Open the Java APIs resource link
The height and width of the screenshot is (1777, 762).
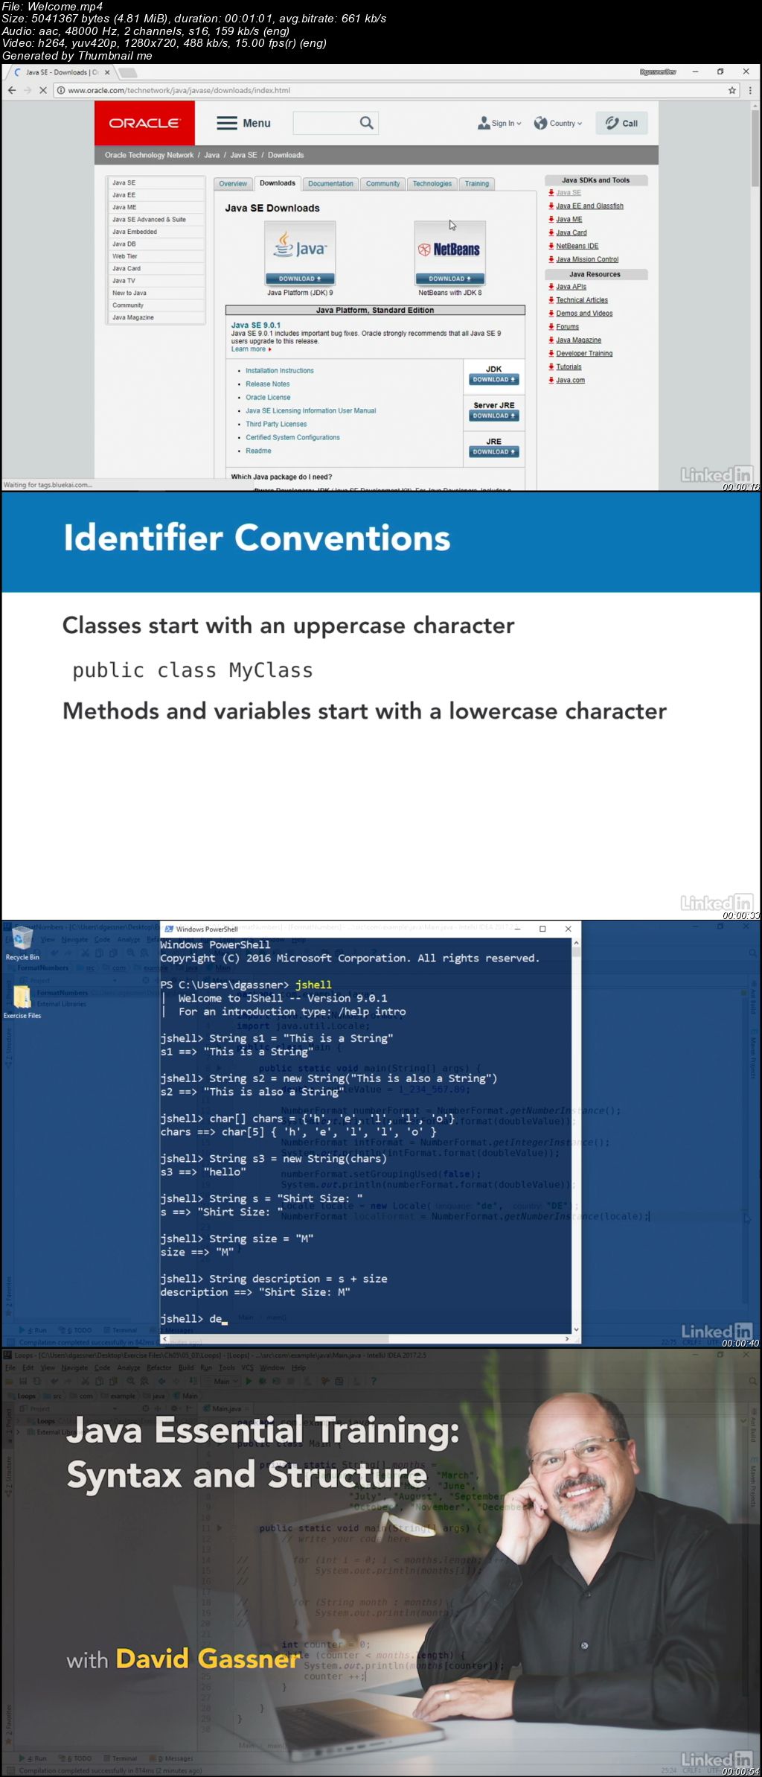pyautogui.click(x=571, y=287)
